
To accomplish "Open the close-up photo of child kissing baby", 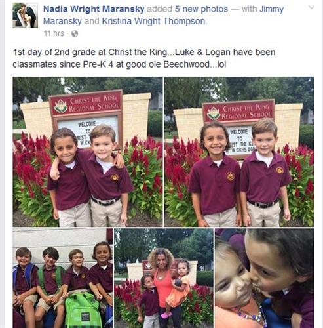I will tap(265, 278).
